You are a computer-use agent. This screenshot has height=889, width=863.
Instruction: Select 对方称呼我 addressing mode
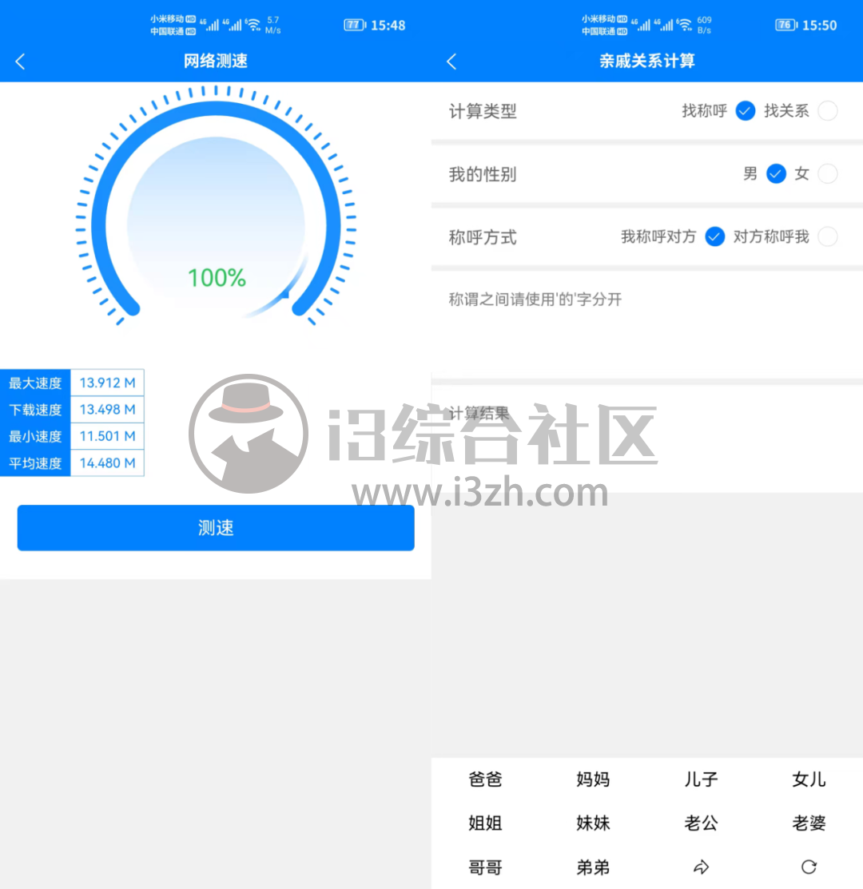coord(827,236)
